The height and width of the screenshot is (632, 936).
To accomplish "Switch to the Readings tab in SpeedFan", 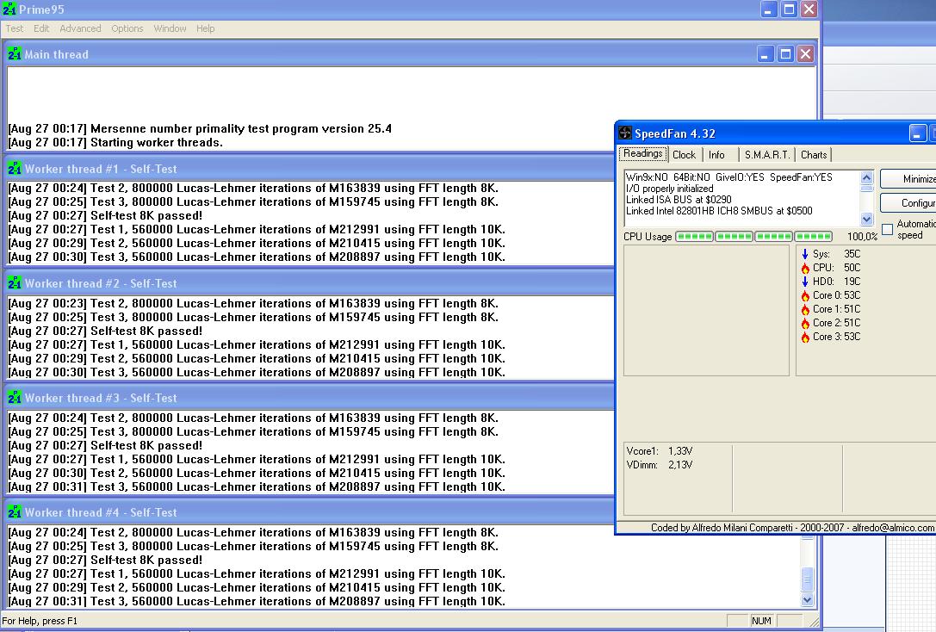I will 643,154.
